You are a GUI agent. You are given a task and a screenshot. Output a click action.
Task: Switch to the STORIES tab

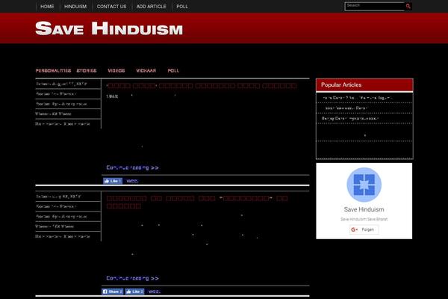[87, 71]
